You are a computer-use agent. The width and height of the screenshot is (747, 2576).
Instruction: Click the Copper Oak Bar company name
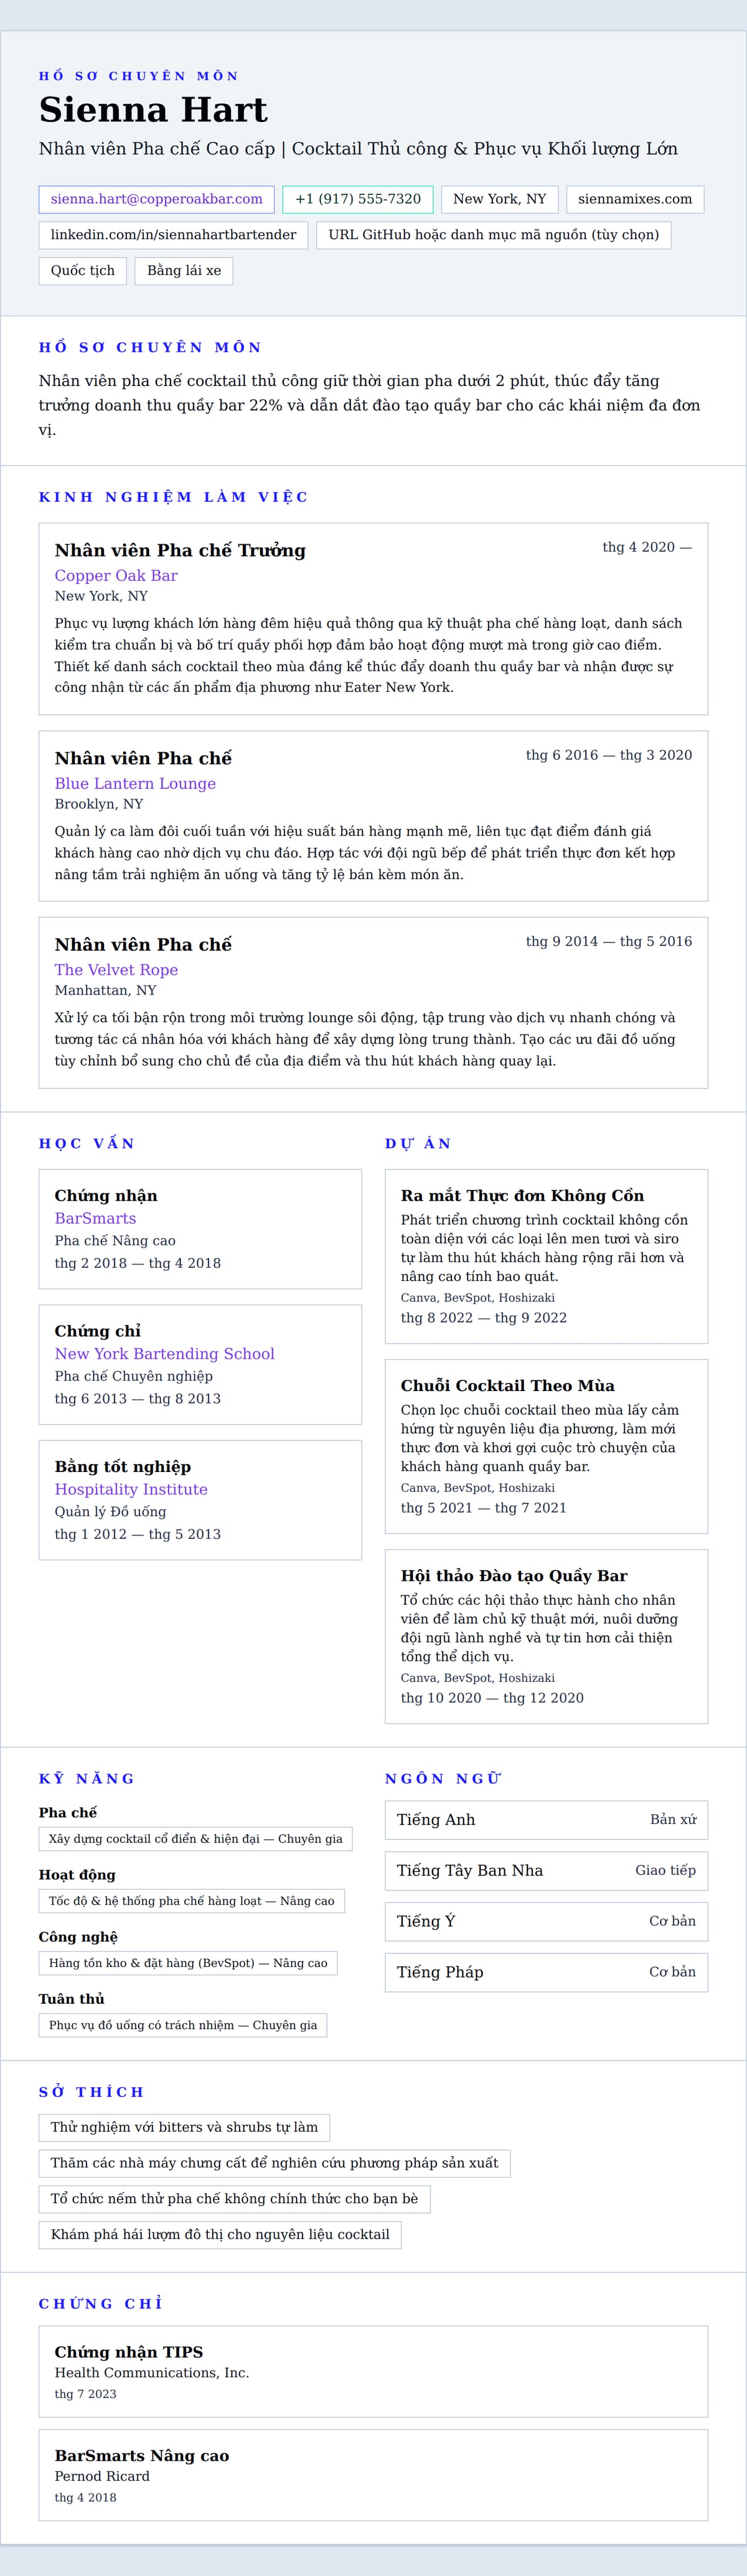[116, 576]
